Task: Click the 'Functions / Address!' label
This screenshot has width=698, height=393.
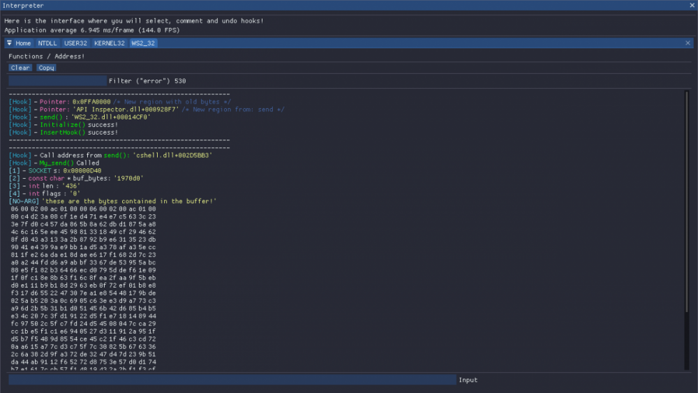Action: click(46, 57)
